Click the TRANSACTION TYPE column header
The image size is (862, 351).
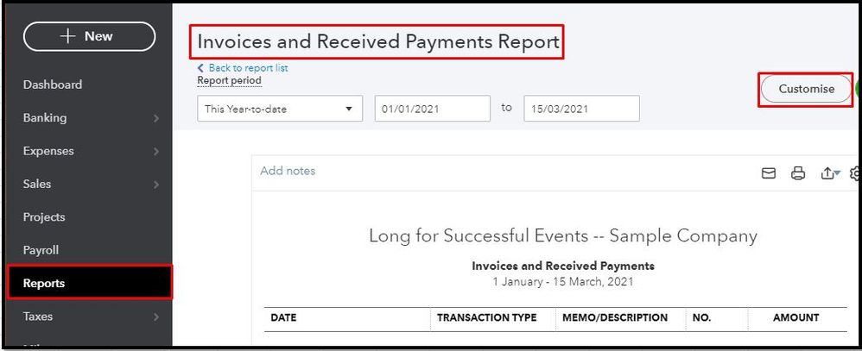486,317
